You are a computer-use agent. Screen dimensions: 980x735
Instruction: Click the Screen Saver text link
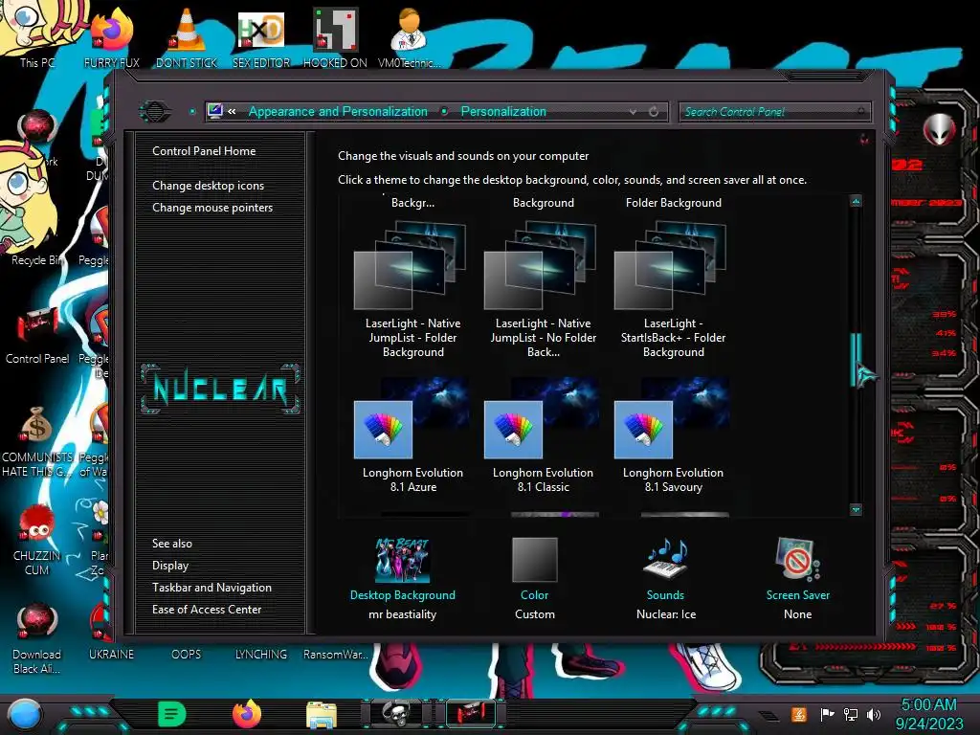pos(797,595)
